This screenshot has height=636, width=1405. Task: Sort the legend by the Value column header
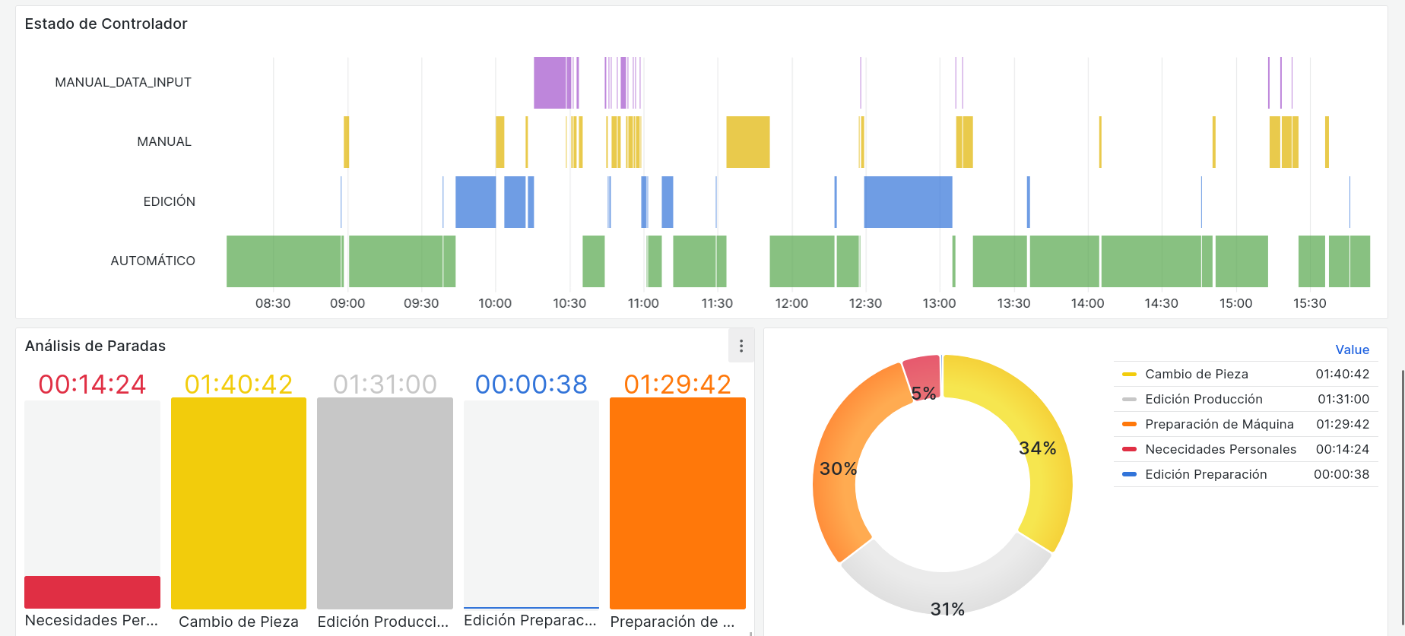coord(1352,350)
